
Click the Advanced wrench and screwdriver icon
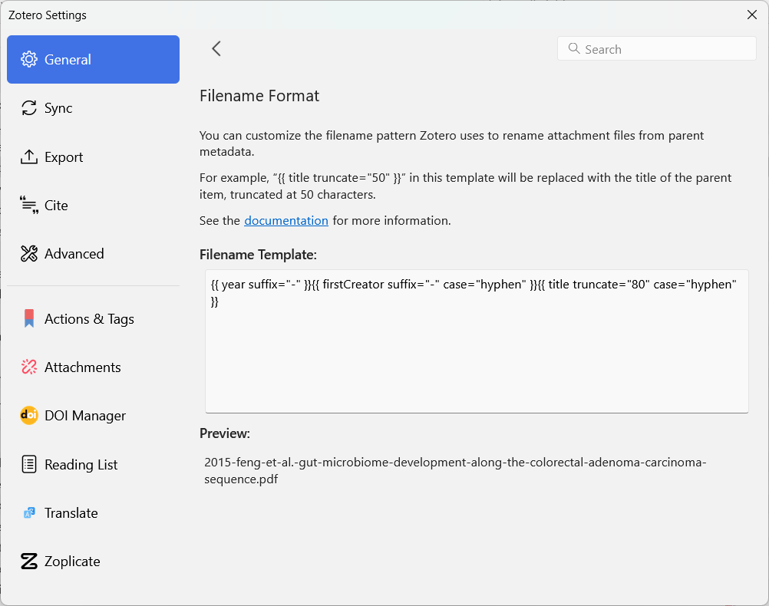click(x=29, y=254)
